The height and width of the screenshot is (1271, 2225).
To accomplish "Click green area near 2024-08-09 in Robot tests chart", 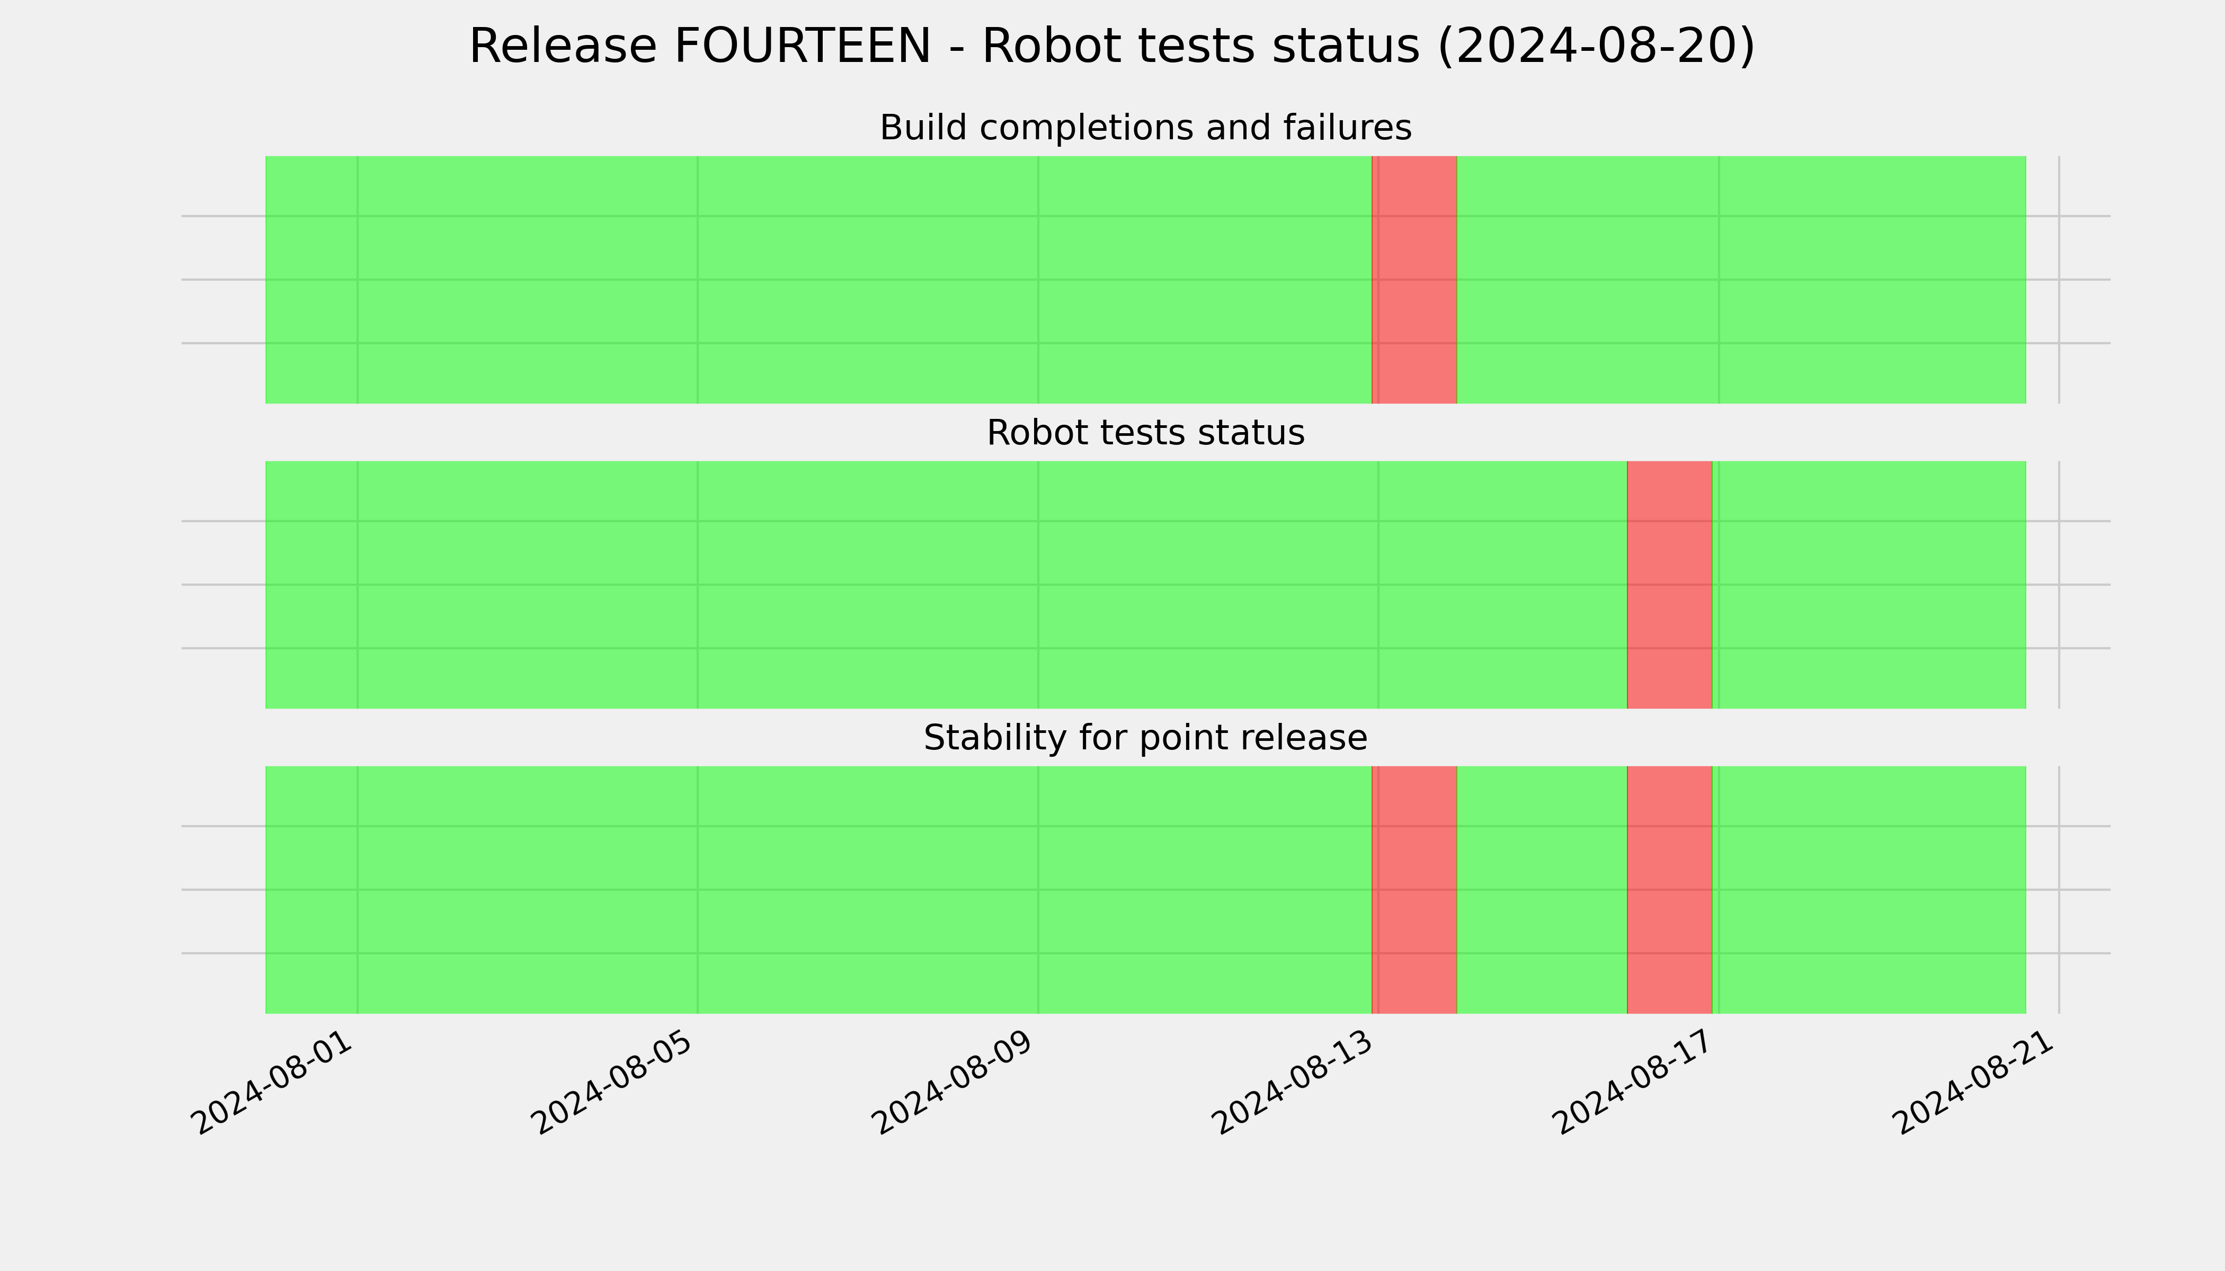I will (x=1038, y=585).
